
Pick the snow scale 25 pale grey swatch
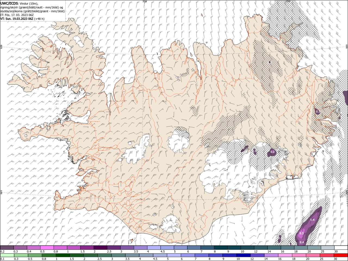328,248
